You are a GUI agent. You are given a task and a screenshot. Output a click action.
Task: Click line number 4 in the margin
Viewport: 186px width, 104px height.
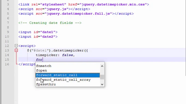point(8,9)
